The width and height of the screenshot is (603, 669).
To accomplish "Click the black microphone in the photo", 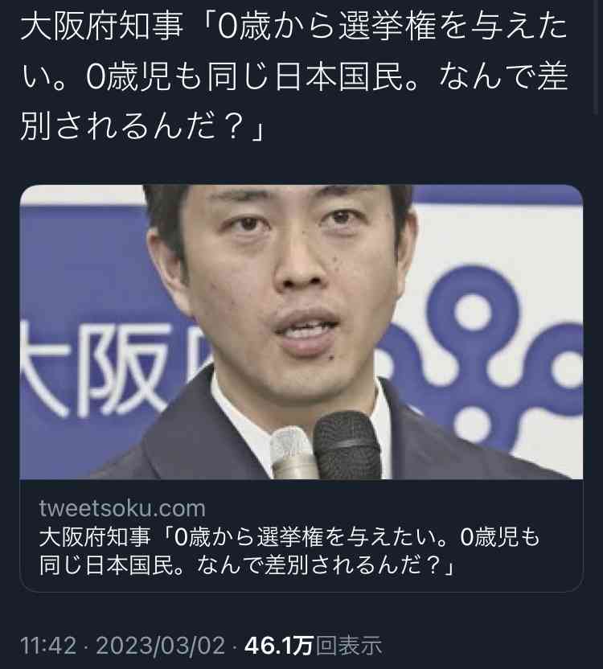I will point(347,445).
